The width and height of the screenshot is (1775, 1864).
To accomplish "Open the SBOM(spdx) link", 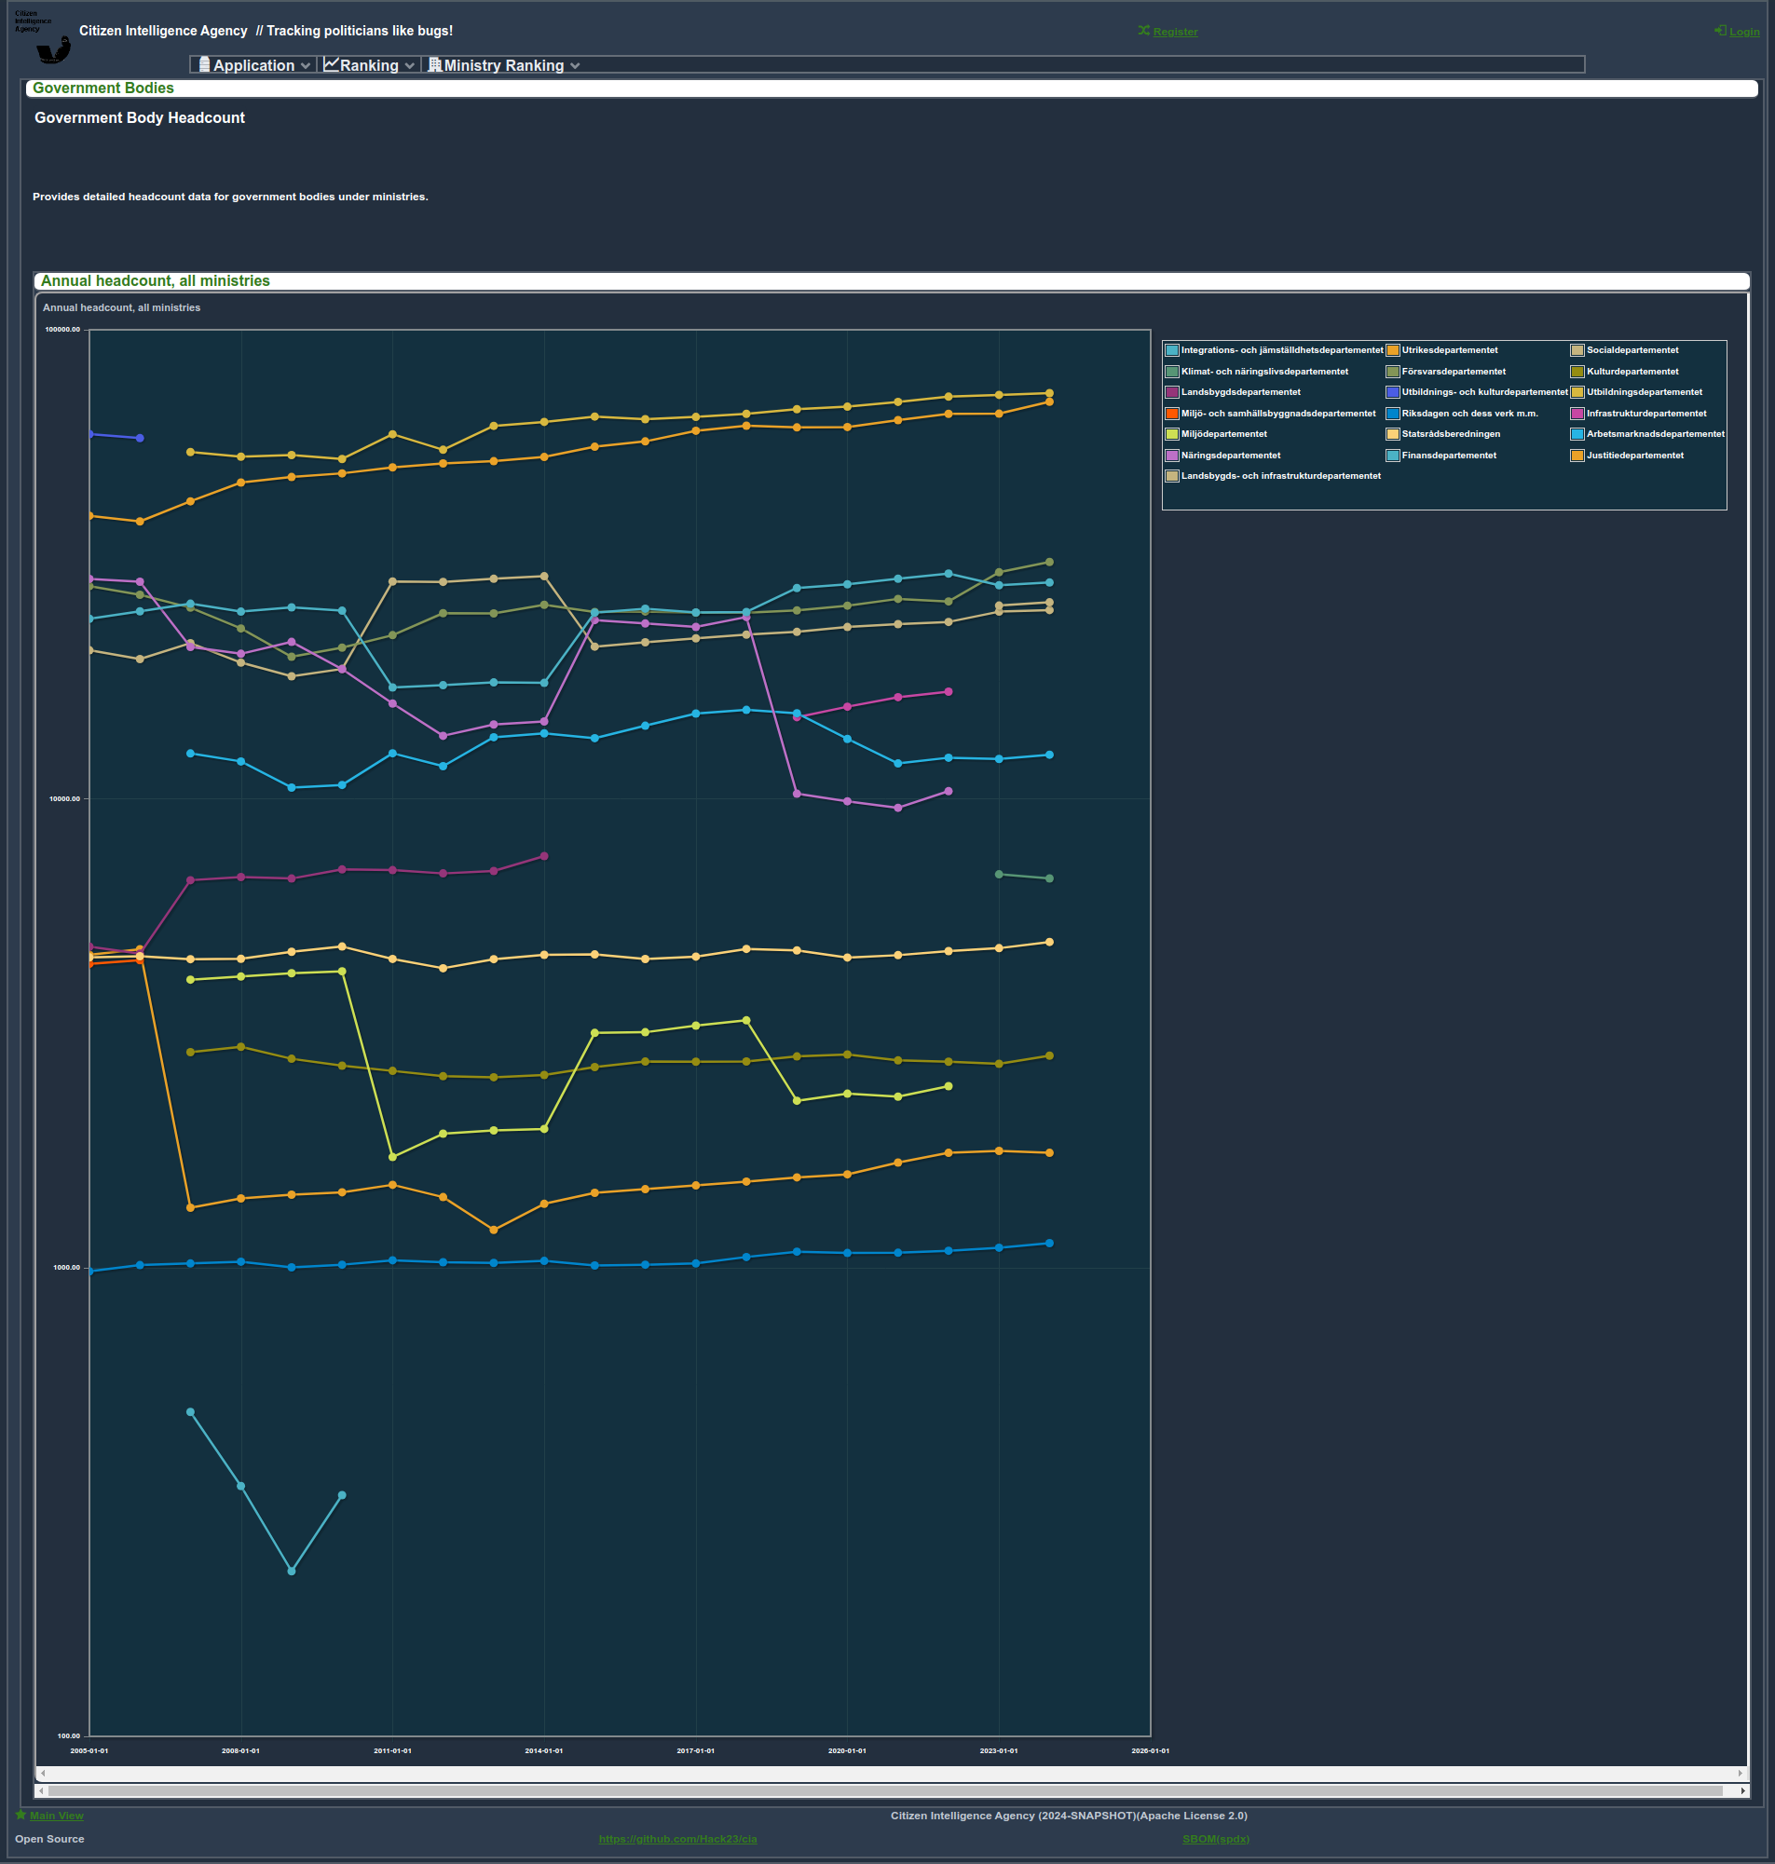I will tap(1216, 1839).
